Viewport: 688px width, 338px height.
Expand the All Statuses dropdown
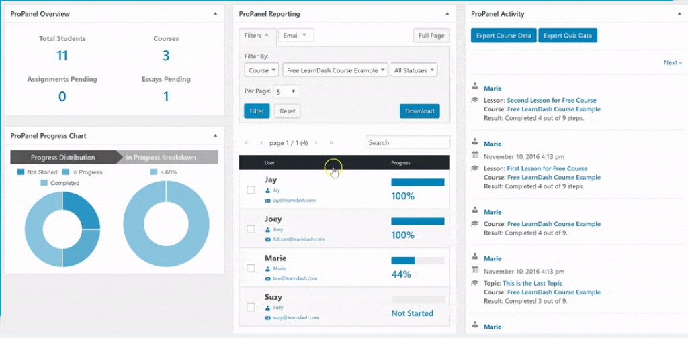(x=413, y=70)
